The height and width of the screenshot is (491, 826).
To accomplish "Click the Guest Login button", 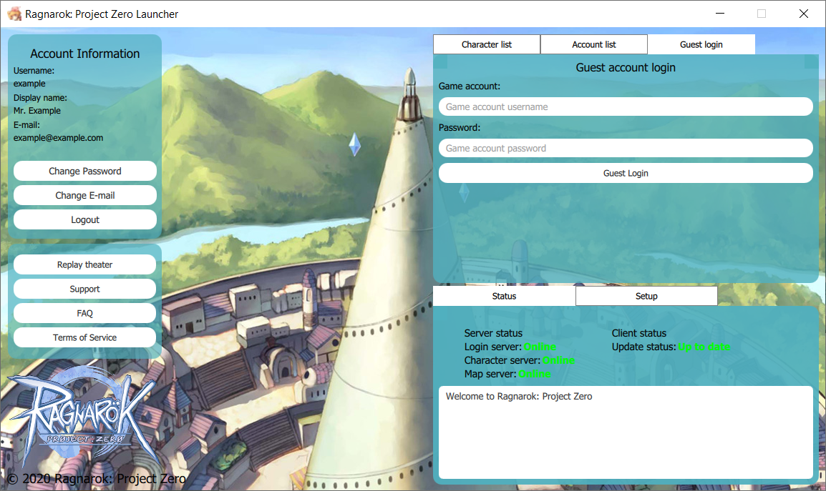I will [x=626, y=173].
